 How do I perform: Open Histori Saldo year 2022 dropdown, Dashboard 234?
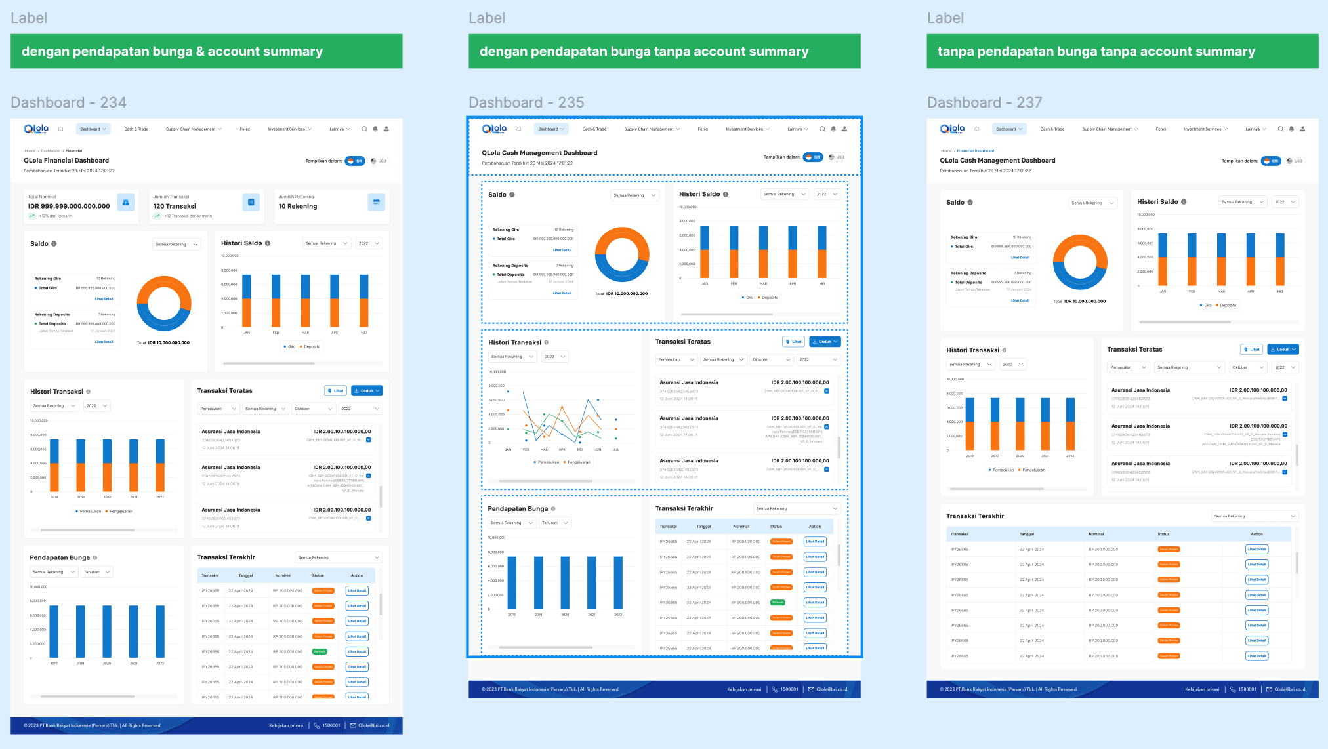click(369, 243)
